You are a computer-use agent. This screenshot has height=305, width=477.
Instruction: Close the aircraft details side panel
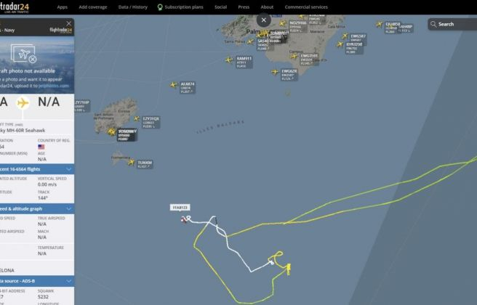[69, 23]
